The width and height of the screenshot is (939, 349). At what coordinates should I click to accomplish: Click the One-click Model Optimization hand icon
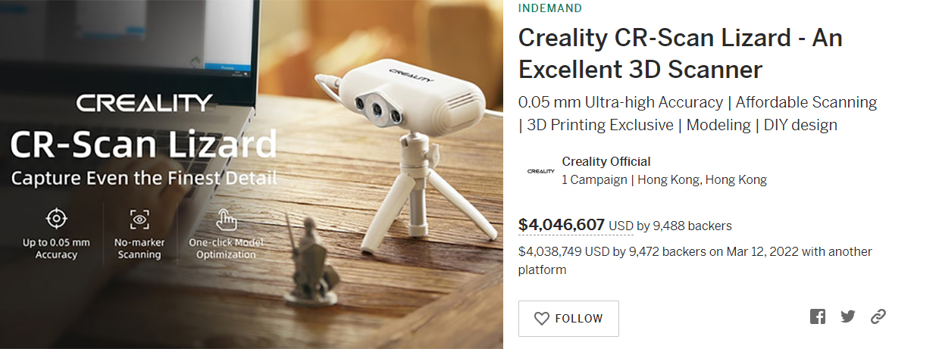[227, 220]
